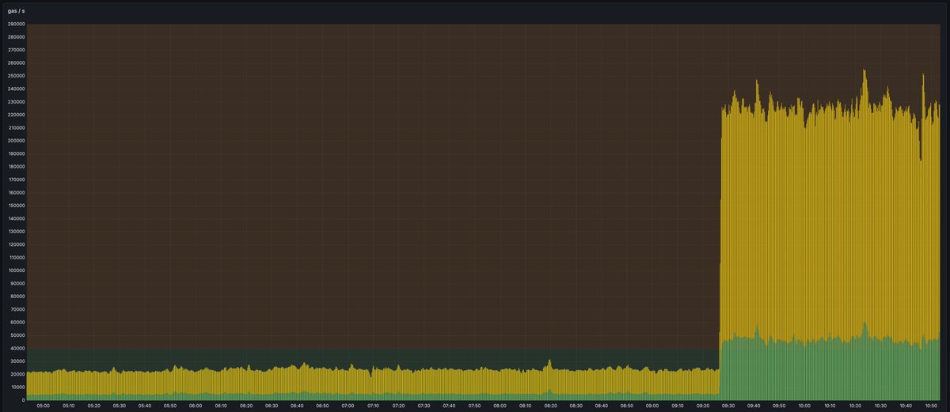Click the 40000 y-axis label
The height and width of the screenshot is (412, 950).
click(x=17, y=349)
